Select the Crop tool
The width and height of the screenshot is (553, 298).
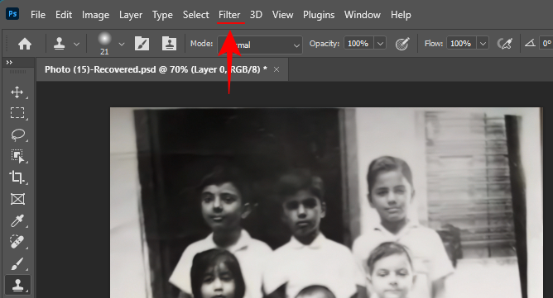pyautogui.click(x=17, y=177)
